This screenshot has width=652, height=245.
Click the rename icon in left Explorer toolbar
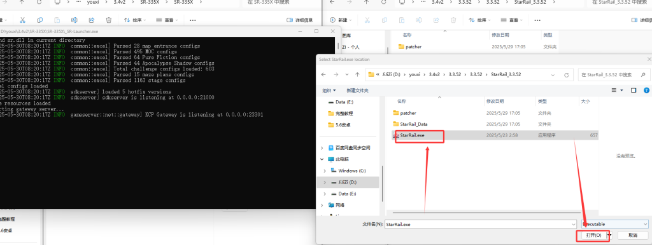(74, 20)
